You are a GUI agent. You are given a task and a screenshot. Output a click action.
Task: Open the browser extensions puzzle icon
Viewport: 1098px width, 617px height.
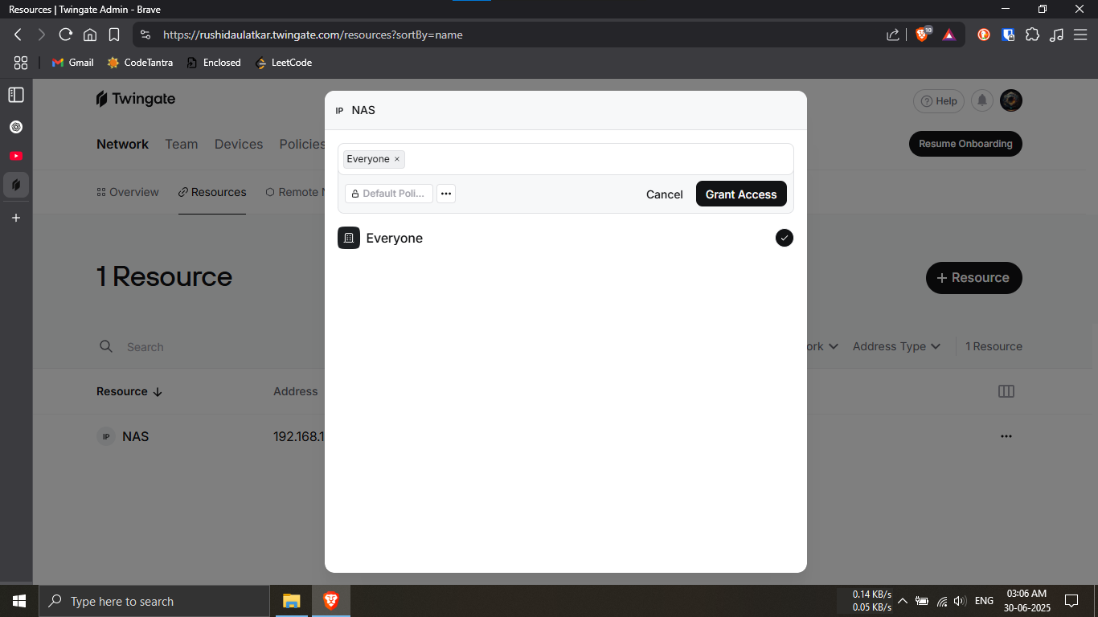coord(1033,35)
